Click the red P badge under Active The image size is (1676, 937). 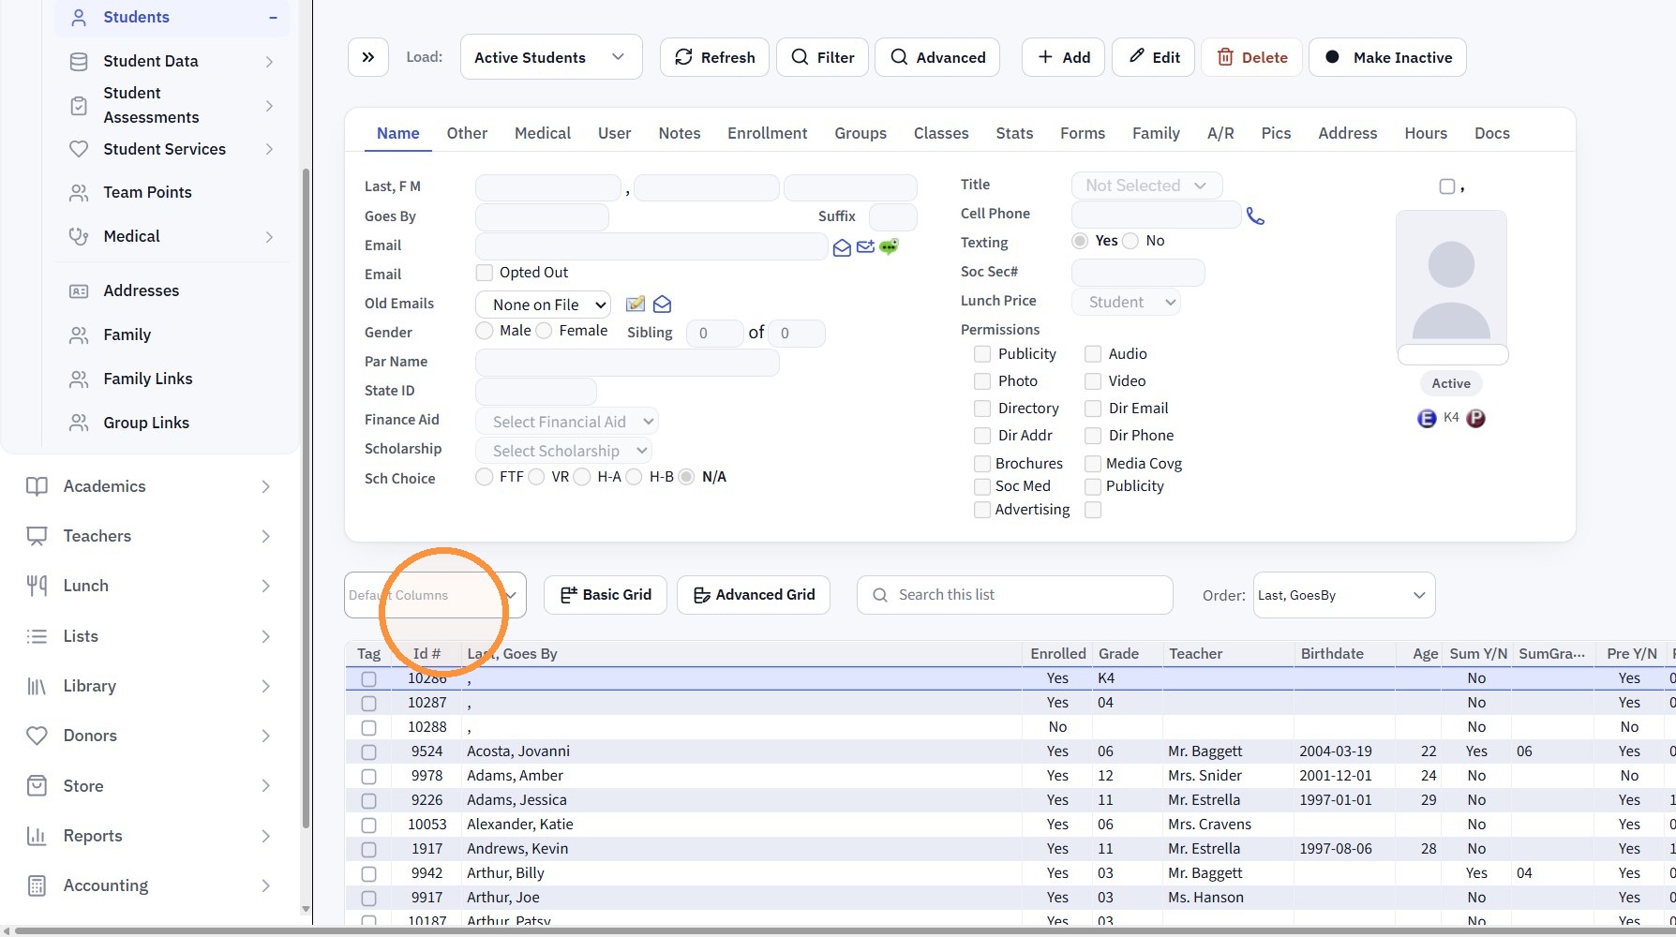pos(1475,419)
